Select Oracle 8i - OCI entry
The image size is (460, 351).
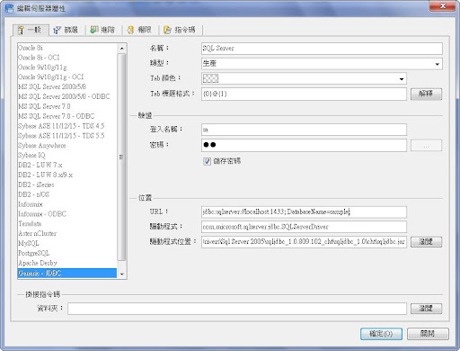[x=67, y=58]
